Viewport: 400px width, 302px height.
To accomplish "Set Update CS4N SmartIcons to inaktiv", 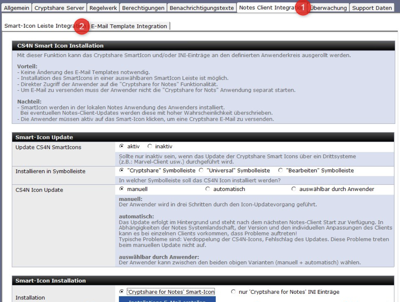I will click(150, 146).
